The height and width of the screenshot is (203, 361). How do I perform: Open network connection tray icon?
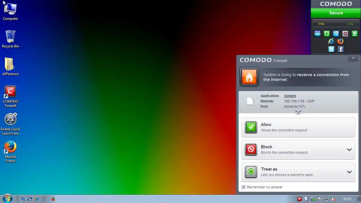tap(327, 199)
